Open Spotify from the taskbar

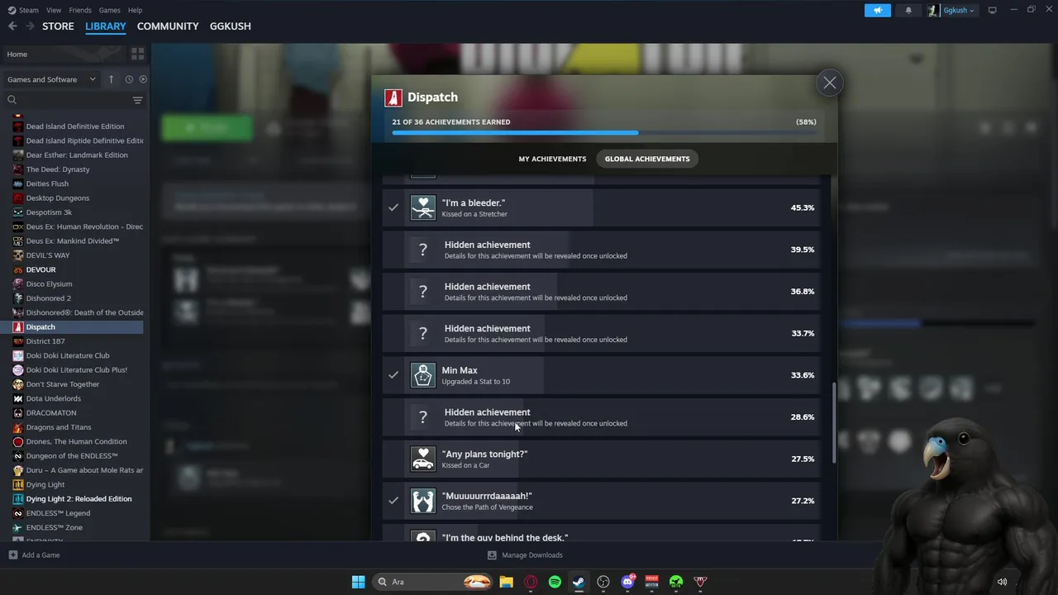pyautogui.click(x=555, y=582)
